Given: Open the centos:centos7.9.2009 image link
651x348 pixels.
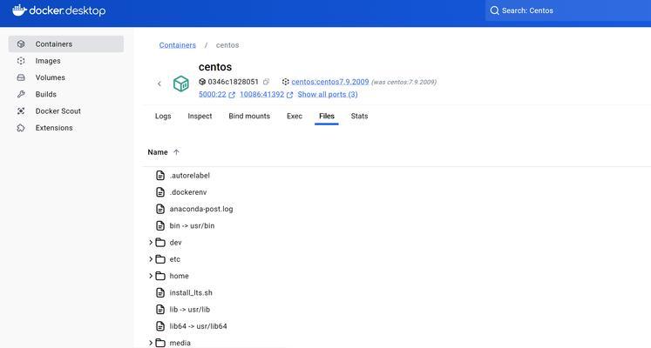Looking at the screenshot, I should pyautogui.click(x=330, y=82).
